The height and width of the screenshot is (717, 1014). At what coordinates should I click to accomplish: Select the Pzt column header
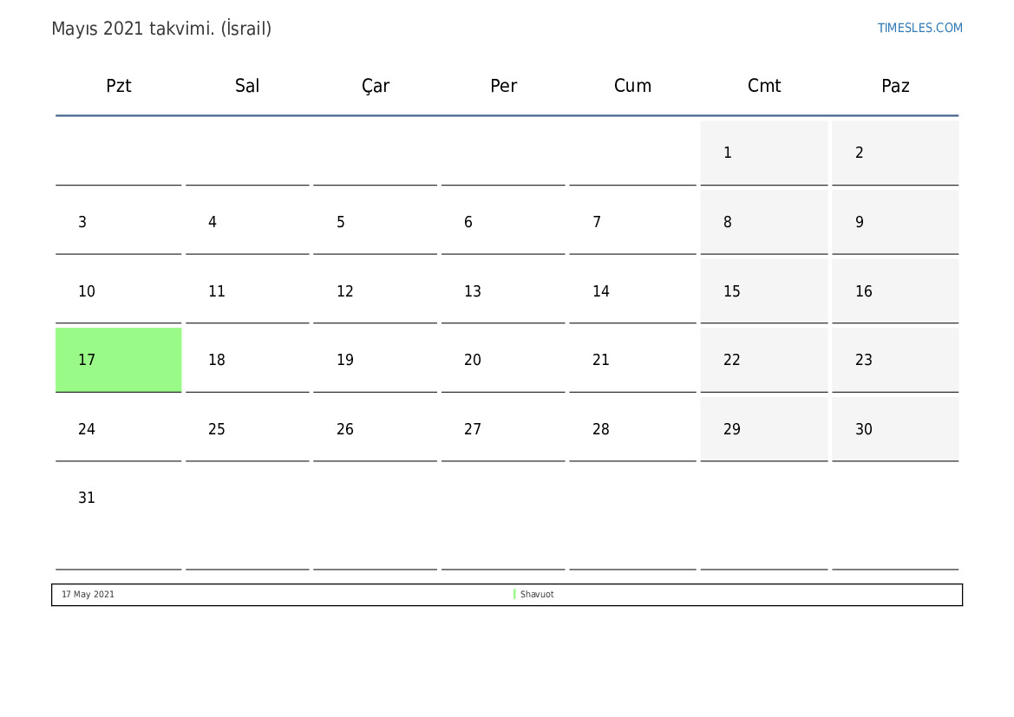(118, 86)
